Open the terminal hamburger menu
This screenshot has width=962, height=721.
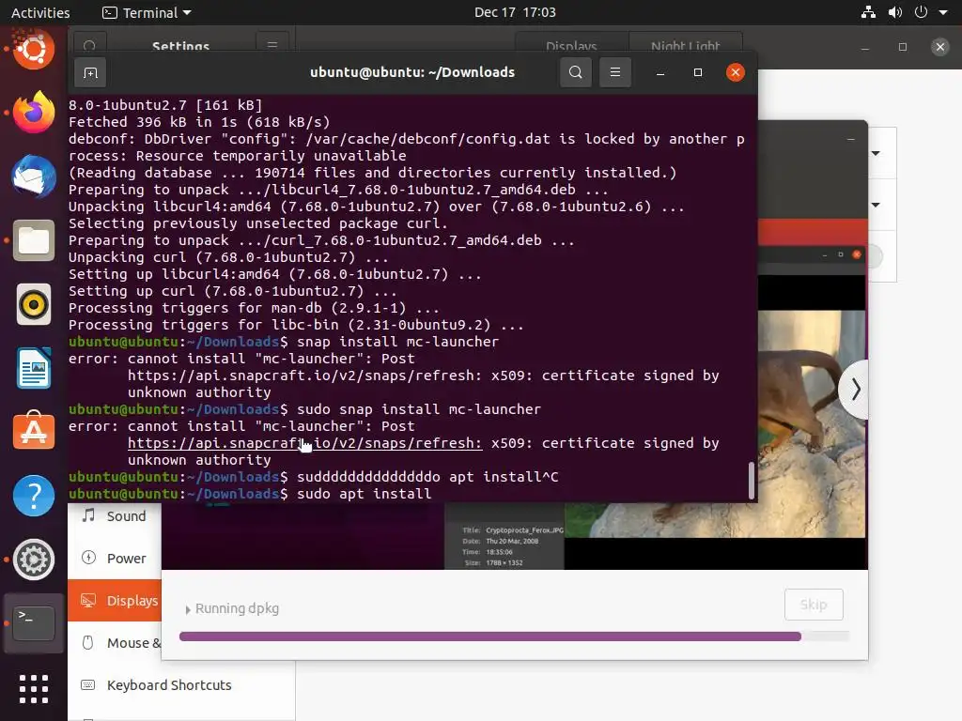[614, 73]
